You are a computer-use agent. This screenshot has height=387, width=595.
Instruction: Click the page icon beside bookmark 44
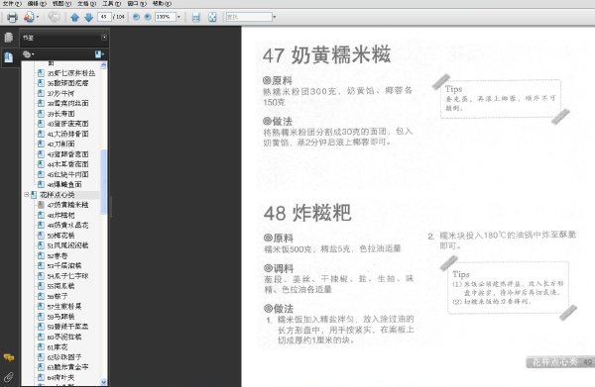[41, 164]
